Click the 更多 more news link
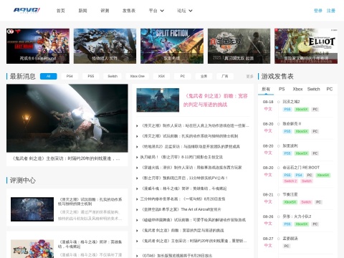This screenshot has width=344, height=258. click(x=249, y=76)
